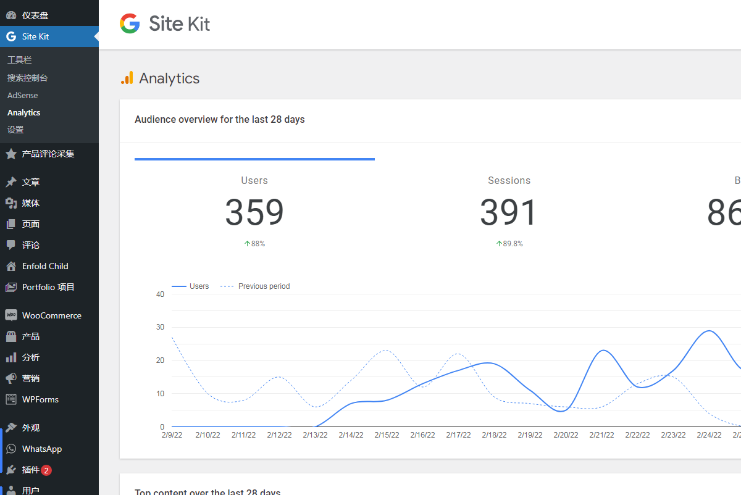Image resolution: width=741 pixels, height=495 pixels.
Task: Click the Site Kit header title text
Action: pyautogui.click(x=180, y=24)
